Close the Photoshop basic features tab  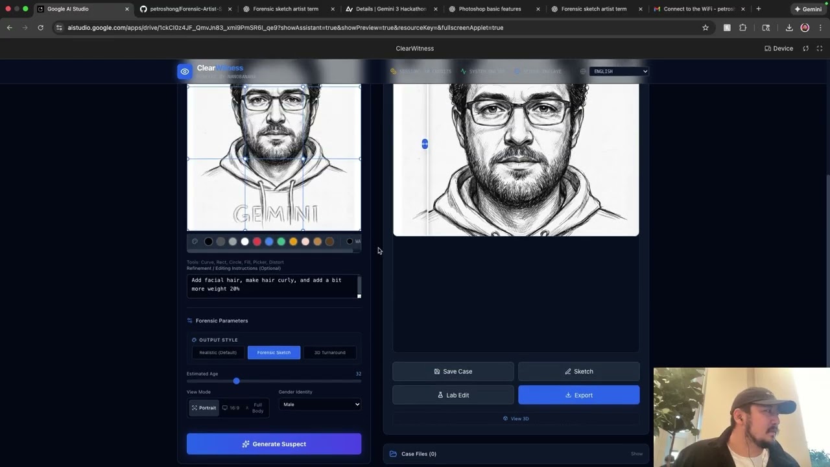pos(538,9)
